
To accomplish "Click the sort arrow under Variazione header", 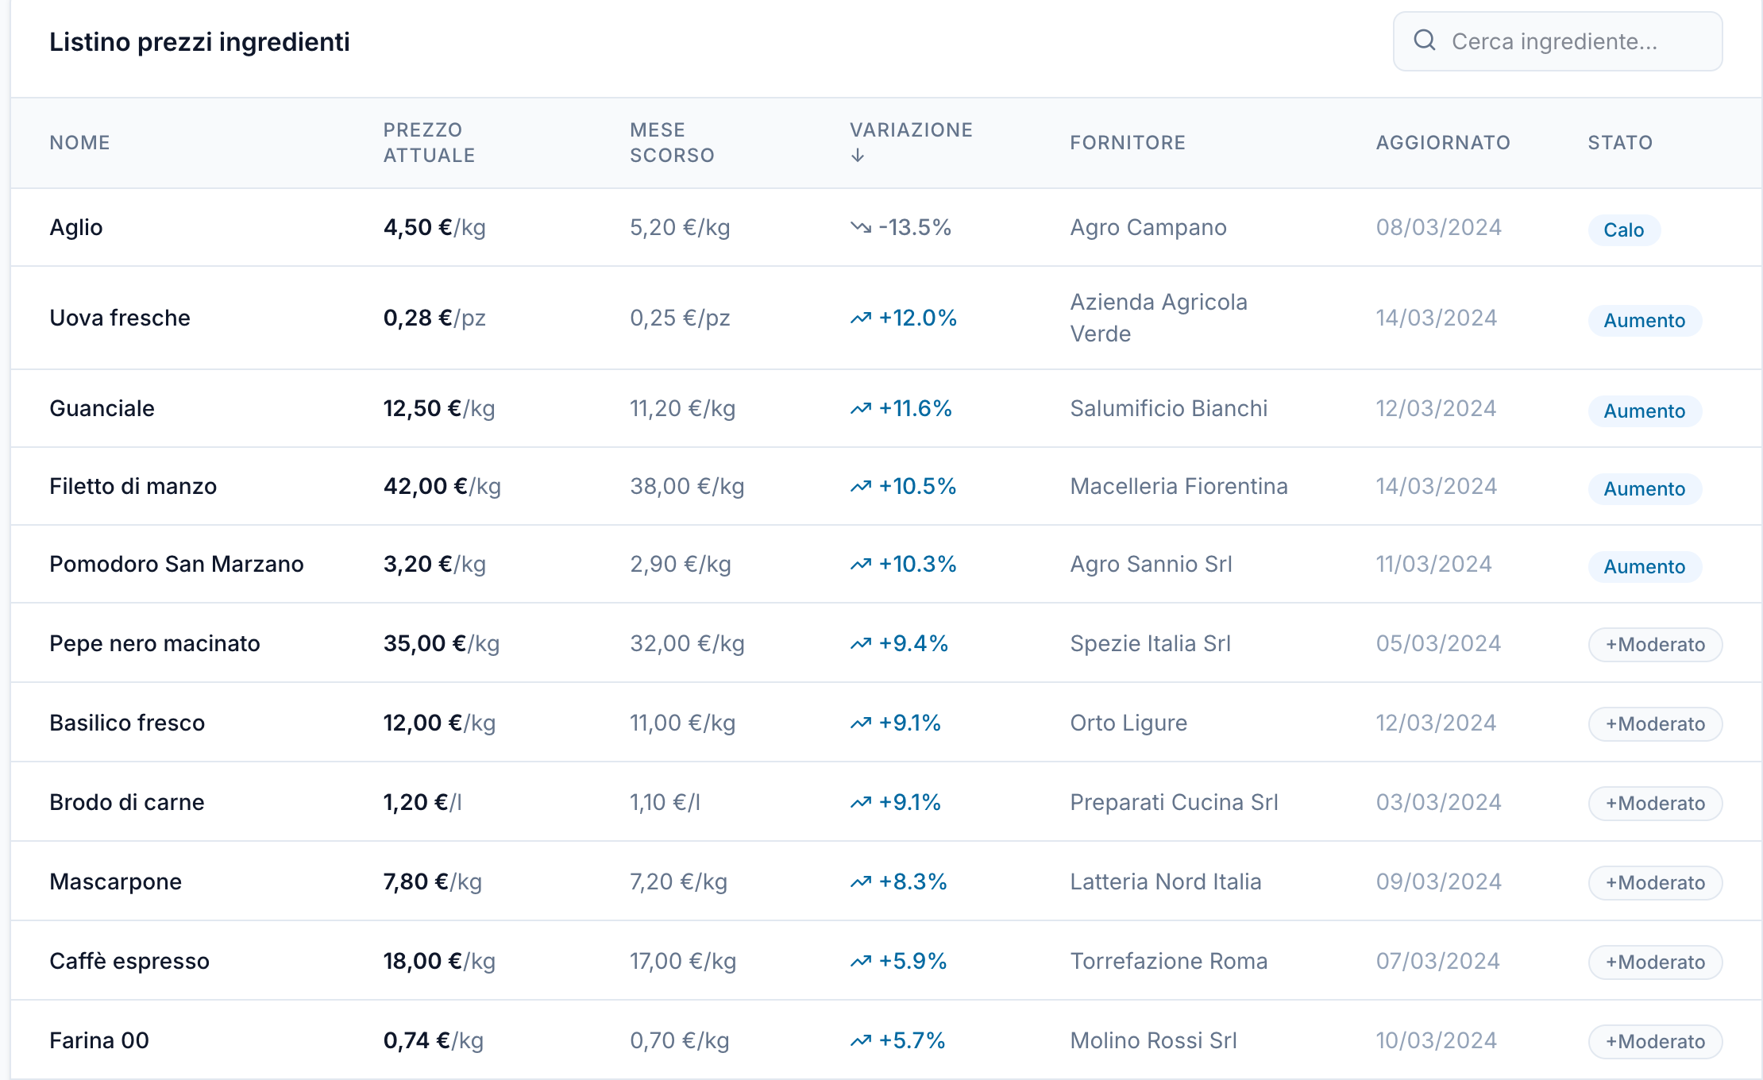I will [858, 156].
